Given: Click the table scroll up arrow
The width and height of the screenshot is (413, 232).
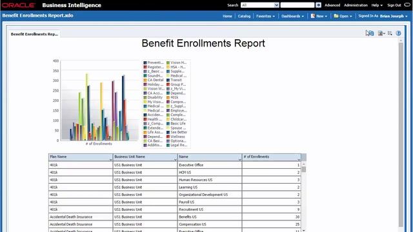Looking at the screenshot, I should tap(304, 164).
